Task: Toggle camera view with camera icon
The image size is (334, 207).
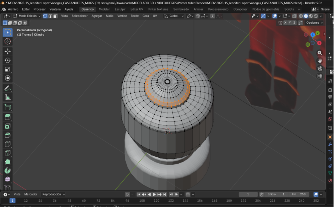Action: (320, 68)
